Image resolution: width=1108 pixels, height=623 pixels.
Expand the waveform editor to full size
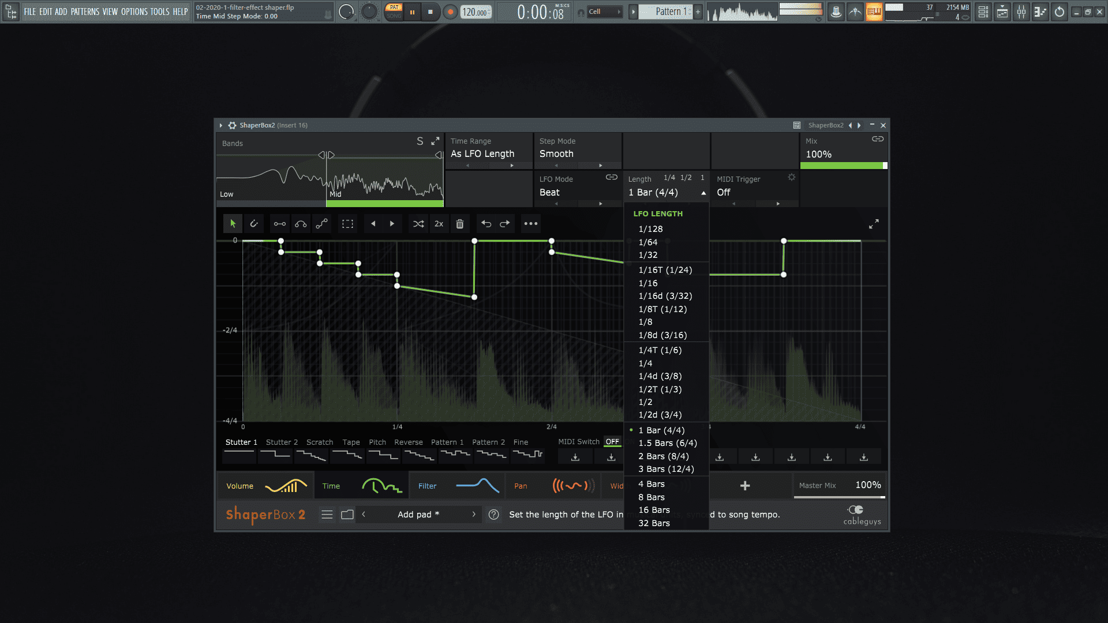tap(874, 224)
